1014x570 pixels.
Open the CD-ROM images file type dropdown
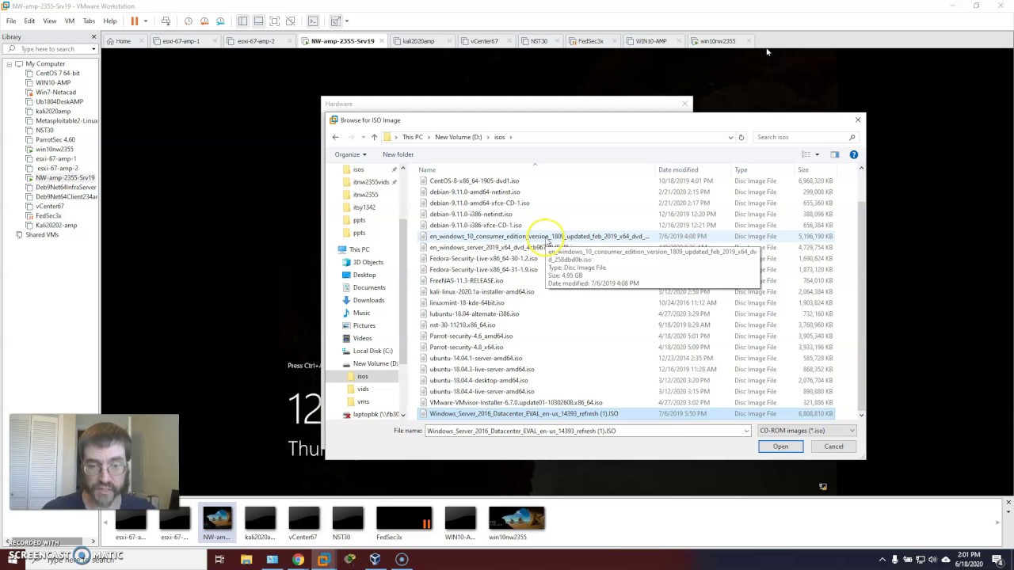pos(806,431)
